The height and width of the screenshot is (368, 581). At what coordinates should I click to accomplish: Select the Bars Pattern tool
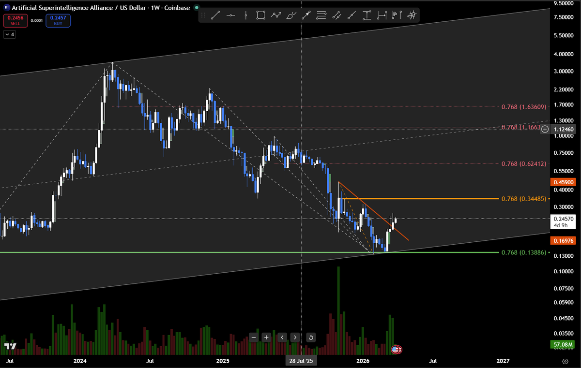pyautogui.click(x=412, y=15)
